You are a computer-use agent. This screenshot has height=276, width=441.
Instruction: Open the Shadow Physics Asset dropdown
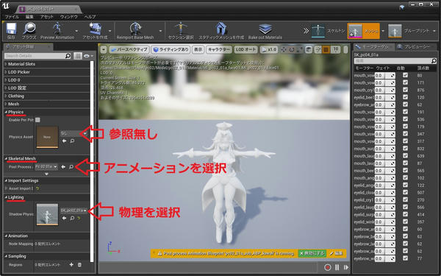pyautogui.click(x=73, y=210)
